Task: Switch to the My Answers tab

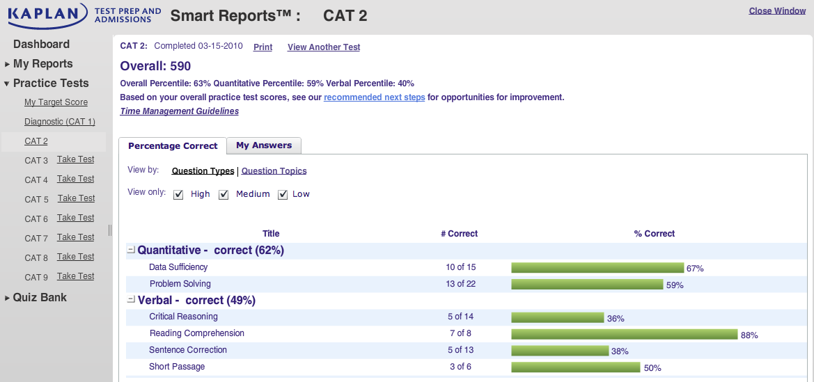Action: pyautogui.click(x=264, y=145)
